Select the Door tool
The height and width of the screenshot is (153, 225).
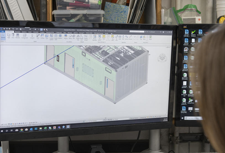13,36
